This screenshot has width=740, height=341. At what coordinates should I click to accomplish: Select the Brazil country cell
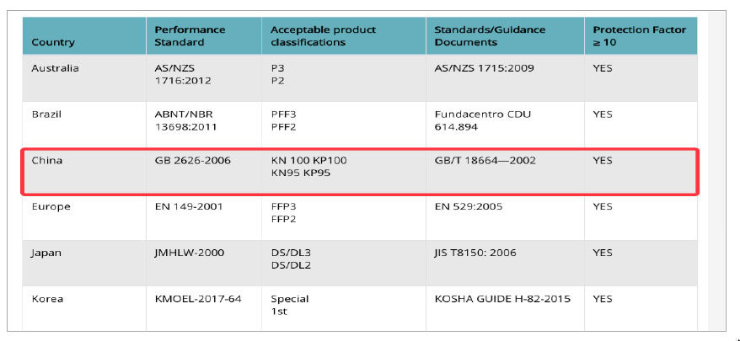point(46,114)
